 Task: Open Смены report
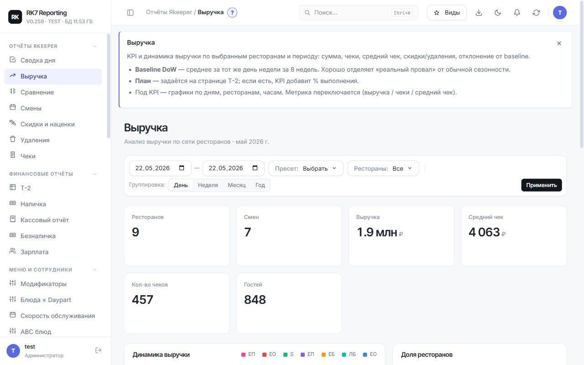click(x=53, y=108)
